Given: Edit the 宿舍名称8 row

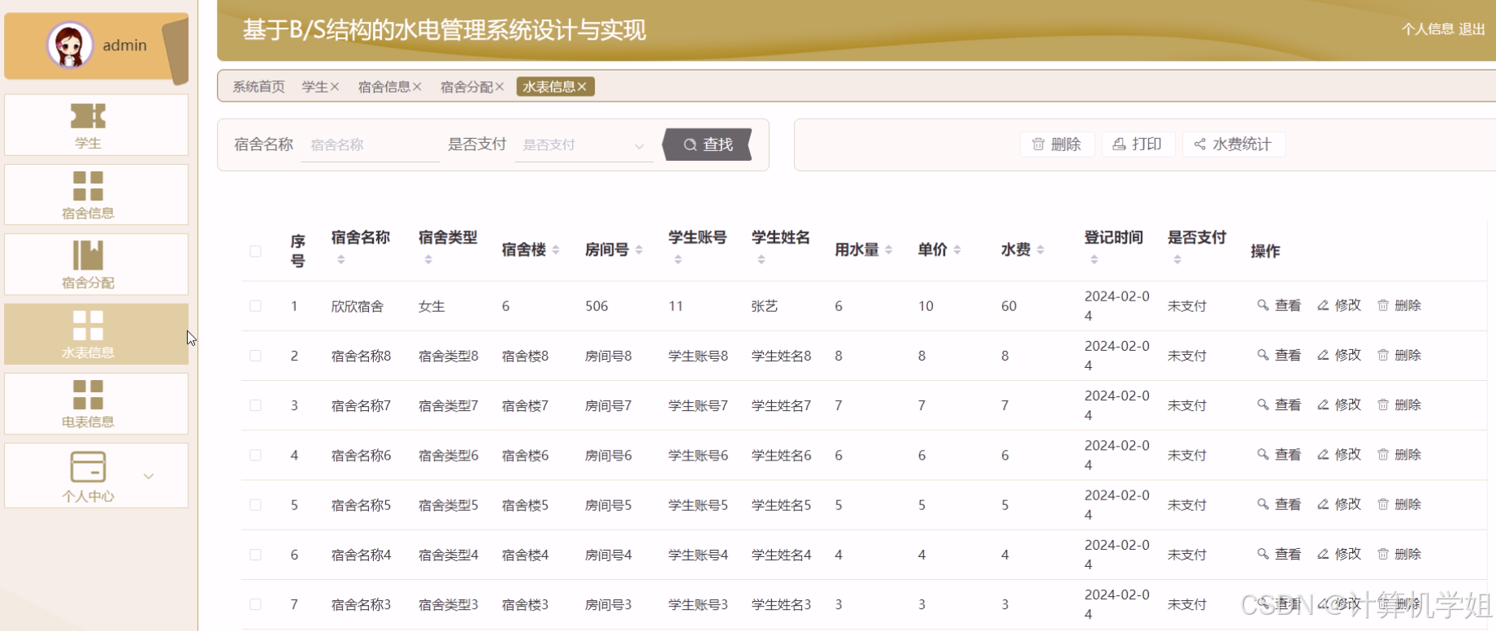Looking at the screenshot, I should (x=1339, y=355).
